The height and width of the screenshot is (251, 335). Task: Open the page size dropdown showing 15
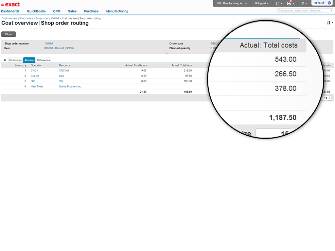327,98
